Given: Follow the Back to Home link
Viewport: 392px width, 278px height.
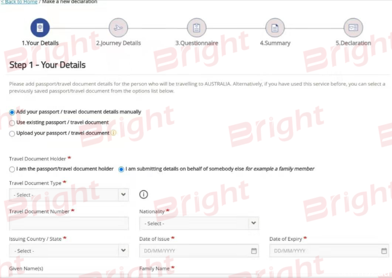Looking at the screenshot, I should [19, 2].
